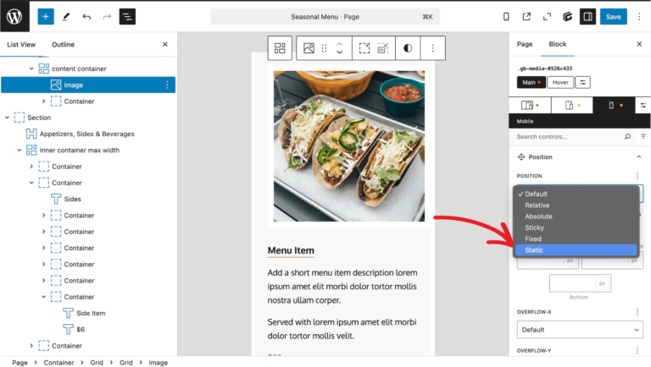Collapse the Position panel

click(x=638, y=157)
